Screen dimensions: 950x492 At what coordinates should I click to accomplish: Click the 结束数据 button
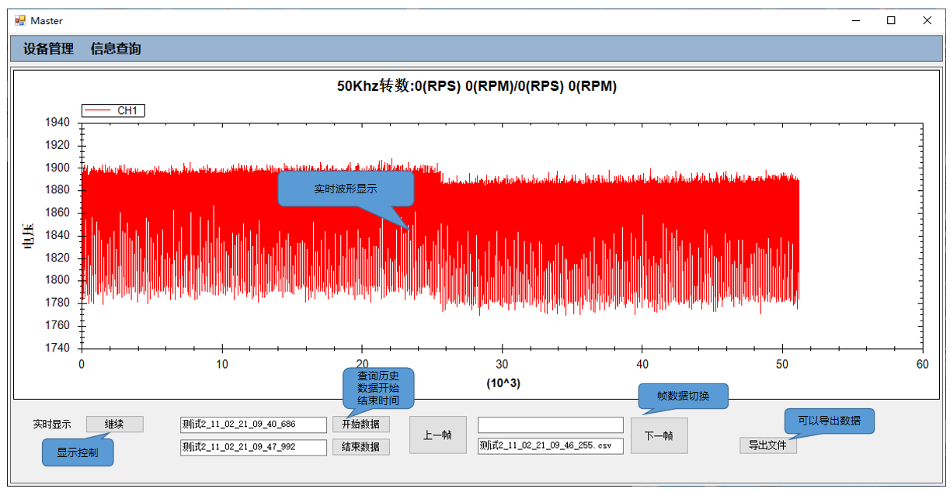pos(361,447)
